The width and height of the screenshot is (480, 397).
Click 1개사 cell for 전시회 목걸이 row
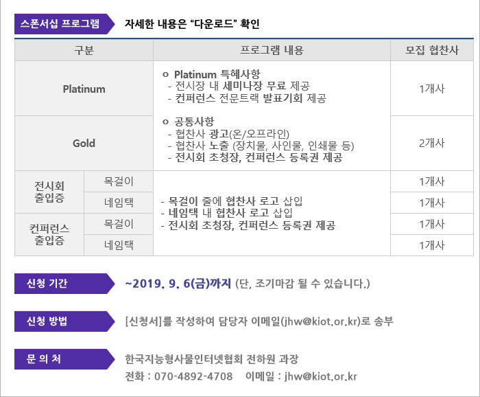[432, 181]
